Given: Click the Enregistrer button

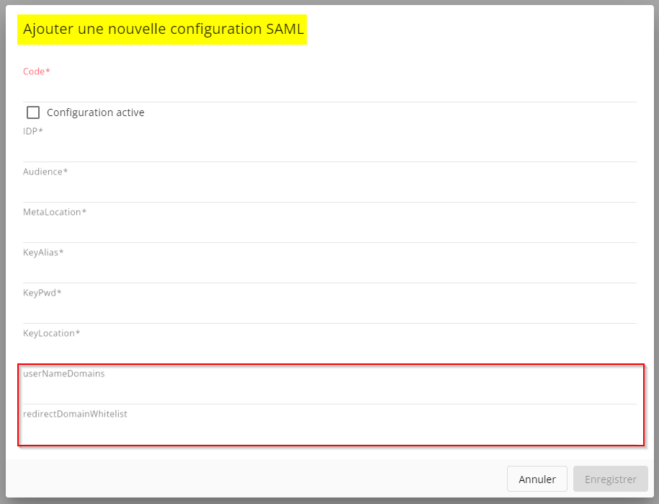Looking at the screenshot, I should coord(610,479).
